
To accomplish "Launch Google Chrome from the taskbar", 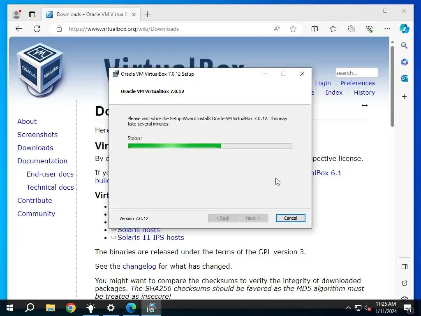I will [71, 308].
